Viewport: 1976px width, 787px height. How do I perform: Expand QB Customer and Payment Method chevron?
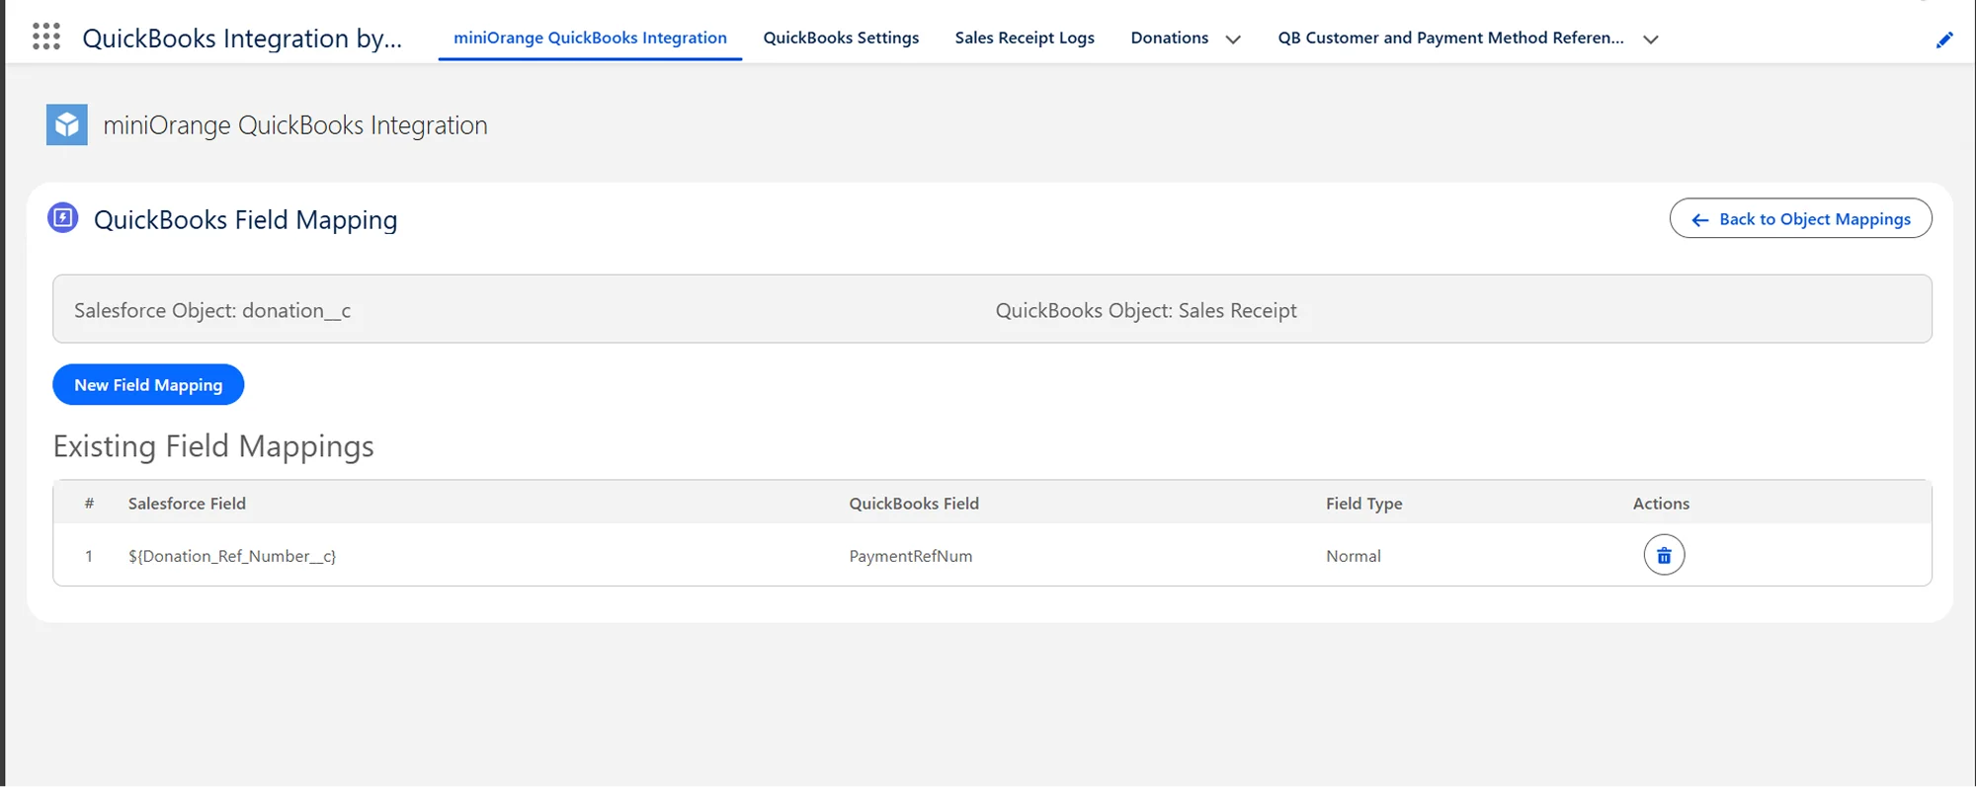(x=1651, y=39)
